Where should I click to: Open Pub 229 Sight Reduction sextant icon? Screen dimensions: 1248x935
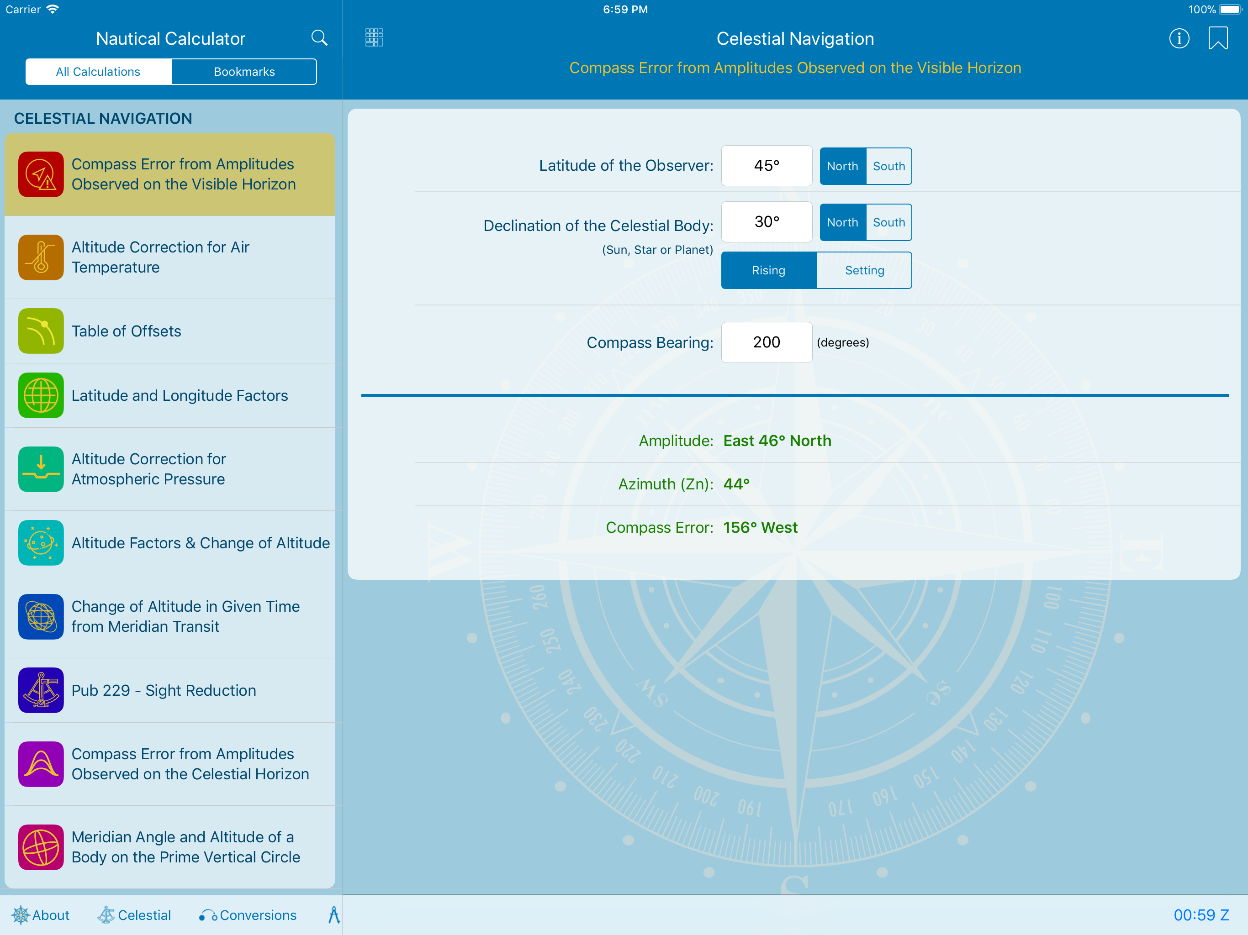[x=41, y=690]
